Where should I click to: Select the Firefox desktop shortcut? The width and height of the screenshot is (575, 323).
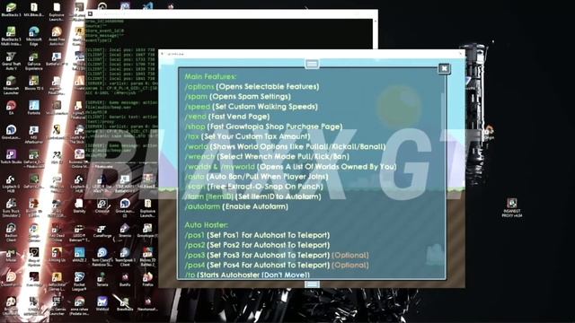(147, 279)
